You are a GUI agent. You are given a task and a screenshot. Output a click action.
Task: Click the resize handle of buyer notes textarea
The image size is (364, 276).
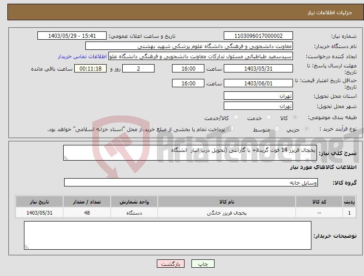27,247
